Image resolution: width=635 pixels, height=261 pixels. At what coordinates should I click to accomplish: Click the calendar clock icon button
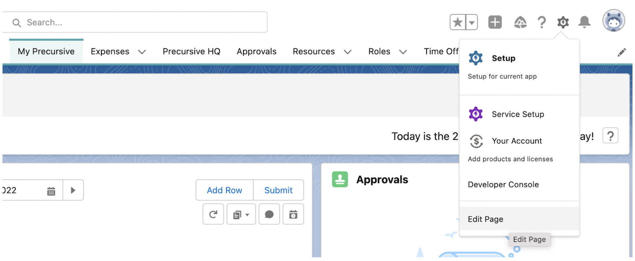pos(293,214)
